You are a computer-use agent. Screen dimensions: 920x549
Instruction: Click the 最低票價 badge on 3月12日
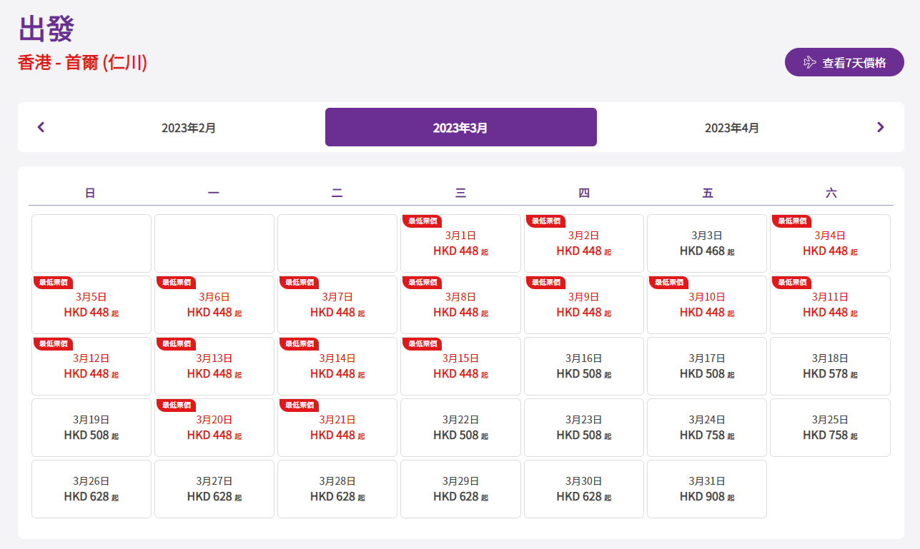click(x=54, y=344)
